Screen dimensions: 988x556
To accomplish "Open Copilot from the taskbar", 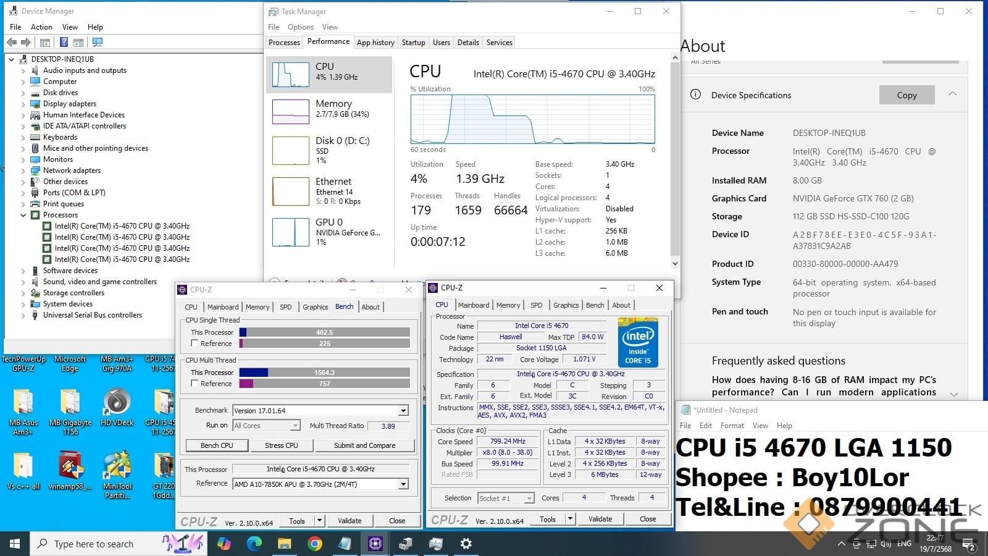I will pyautogui.click(x=224, y=544).
